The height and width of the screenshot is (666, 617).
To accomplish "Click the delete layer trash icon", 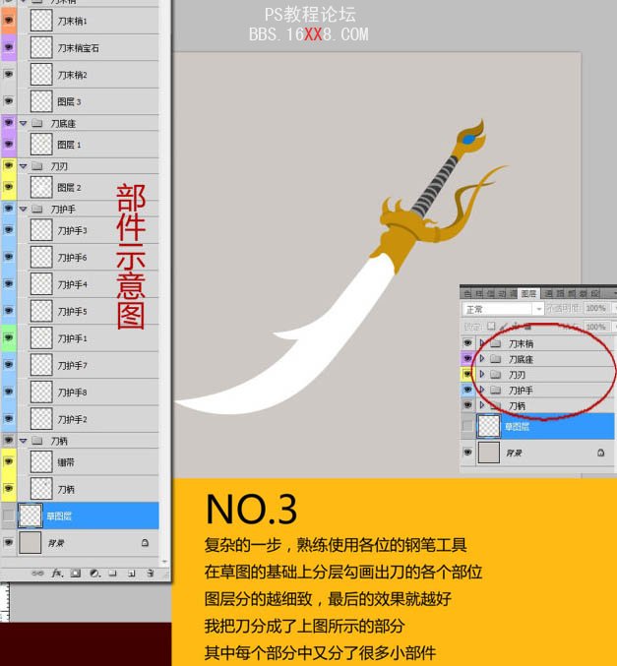I will click(150, 574).
